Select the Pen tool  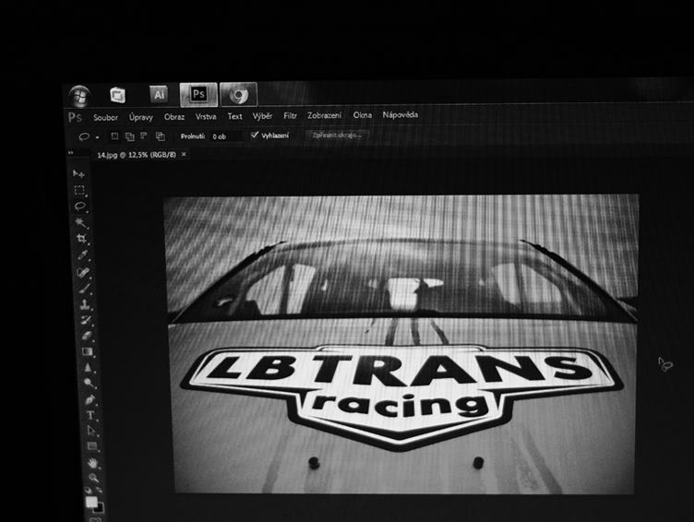[x=90, y=399]
